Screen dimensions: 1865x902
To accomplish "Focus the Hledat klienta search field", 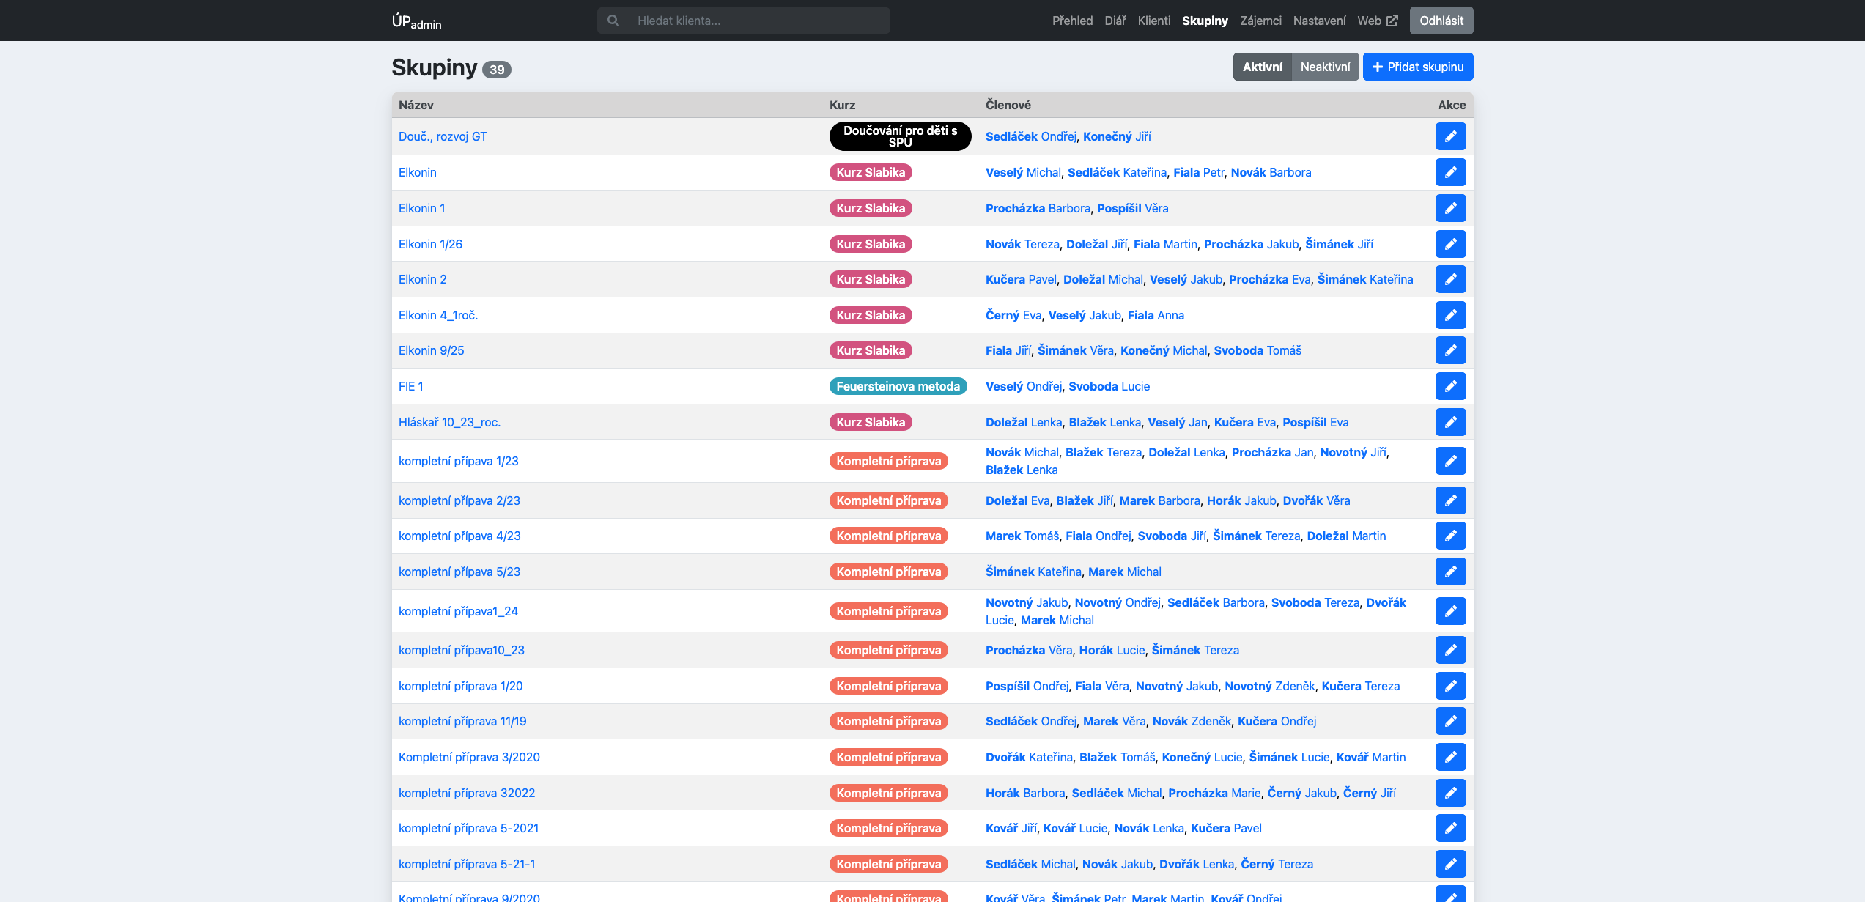I will click(x=759, y=21).
